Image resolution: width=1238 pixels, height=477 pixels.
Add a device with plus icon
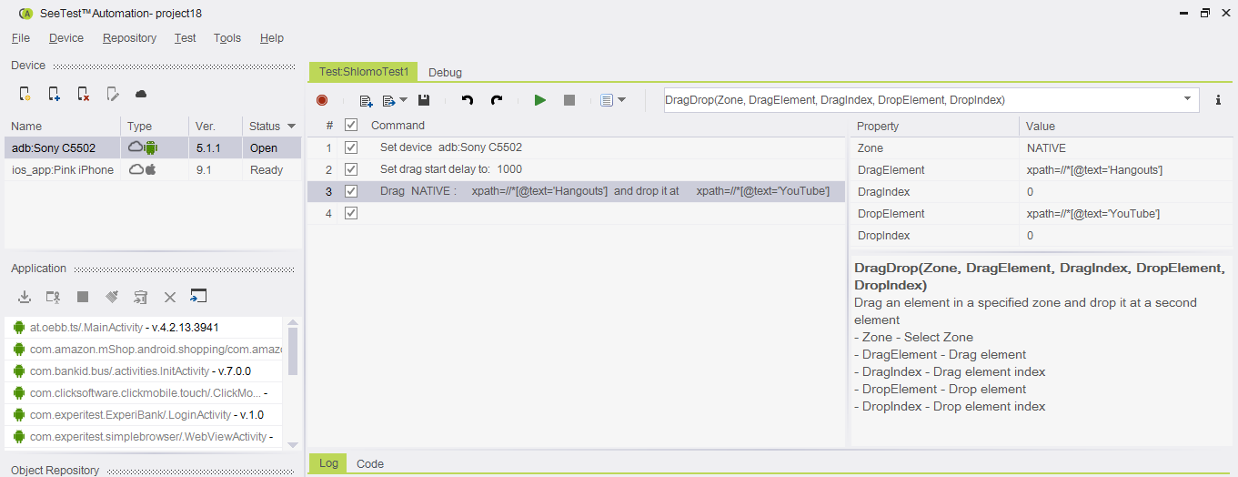tap(54, 94)
